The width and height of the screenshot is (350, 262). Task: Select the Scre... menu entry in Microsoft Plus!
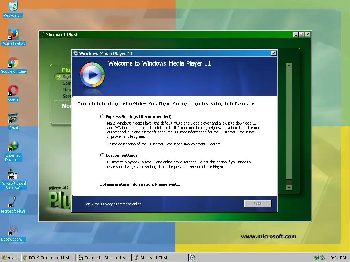click(x=67, y=96)
